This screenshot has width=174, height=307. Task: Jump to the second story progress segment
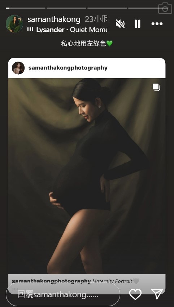66,8
